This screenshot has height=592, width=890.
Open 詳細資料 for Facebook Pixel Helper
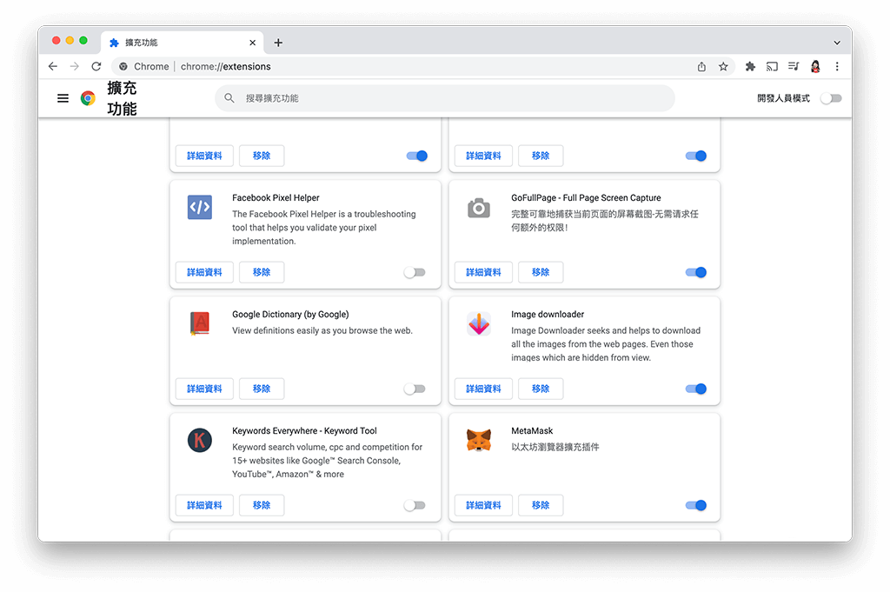point(204,272)
